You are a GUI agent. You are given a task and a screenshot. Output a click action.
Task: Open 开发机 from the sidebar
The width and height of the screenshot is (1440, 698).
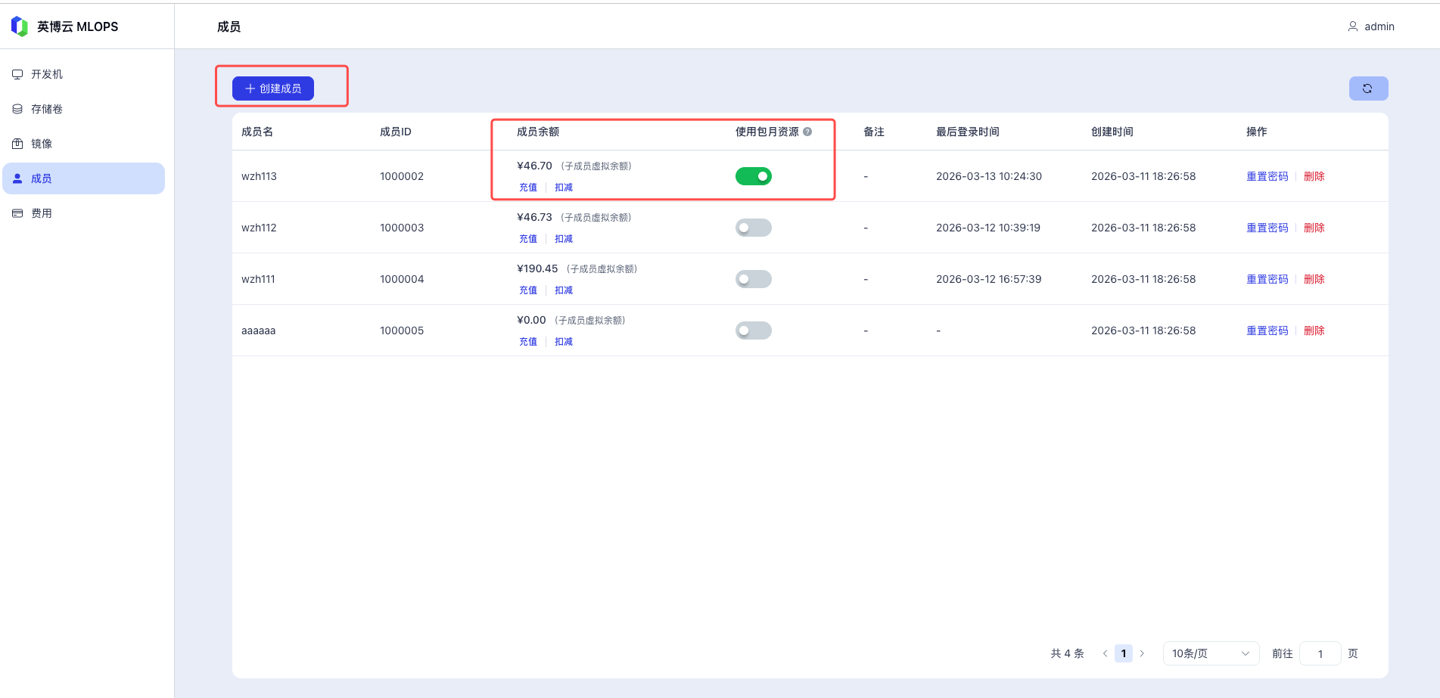pyautogui.click(x=47, y=74)
